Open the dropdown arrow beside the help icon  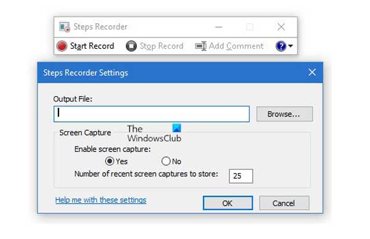coord(290,46)
